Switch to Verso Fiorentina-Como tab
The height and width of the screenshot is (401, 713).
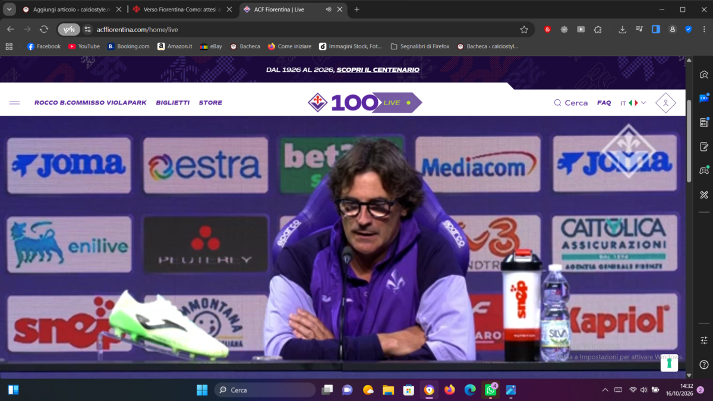(182, 10)
